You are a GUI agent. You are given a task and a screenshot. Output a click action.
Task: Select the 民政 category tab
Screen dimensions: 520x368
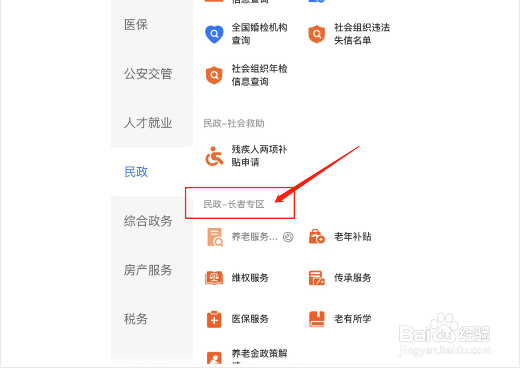click(x=136, y=172)
